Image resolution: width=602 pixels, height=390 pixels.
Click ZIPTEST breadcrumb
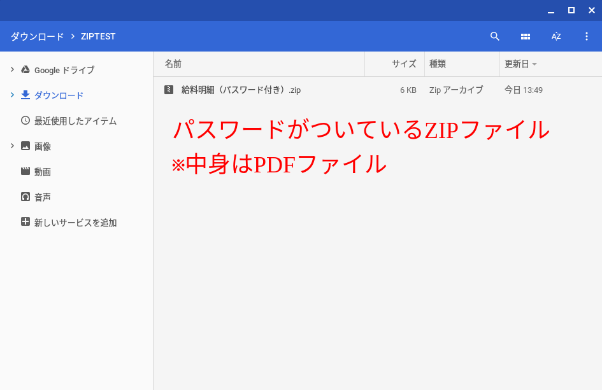click(98, 36)
